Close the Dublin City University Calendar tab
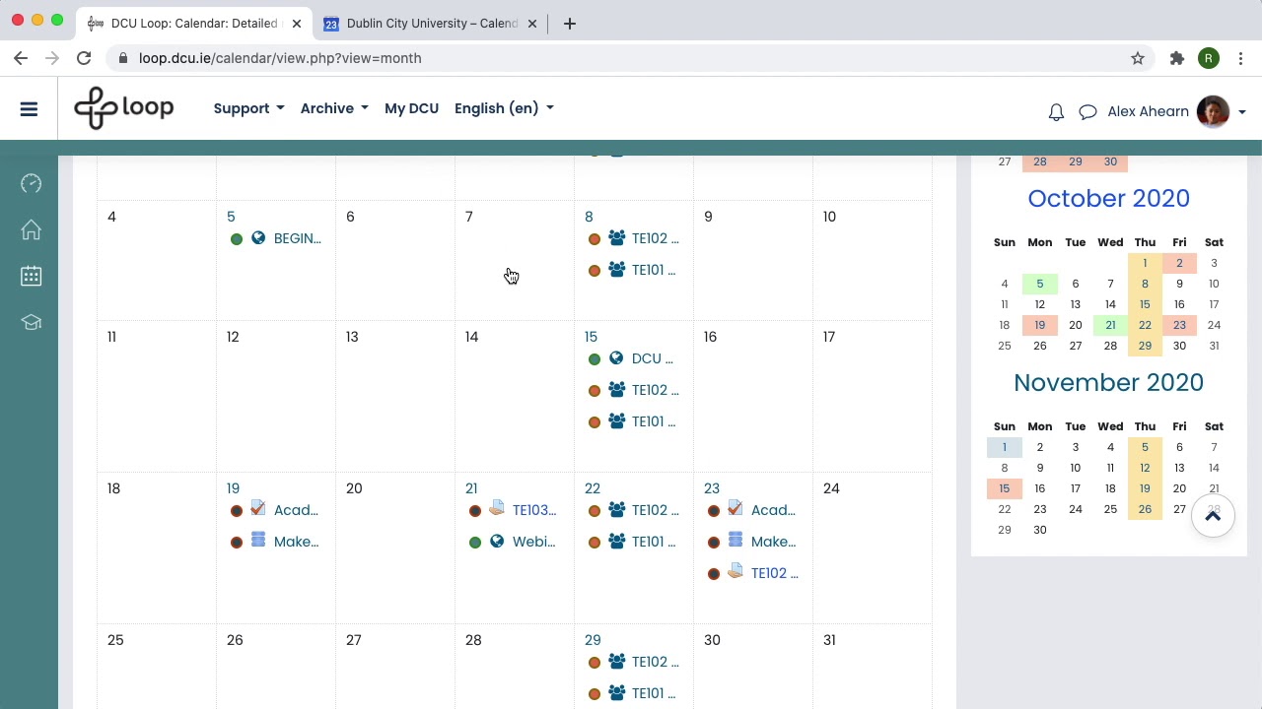Image resolution: width=1262 pixels, height=709 pixels. pos(532,24)
